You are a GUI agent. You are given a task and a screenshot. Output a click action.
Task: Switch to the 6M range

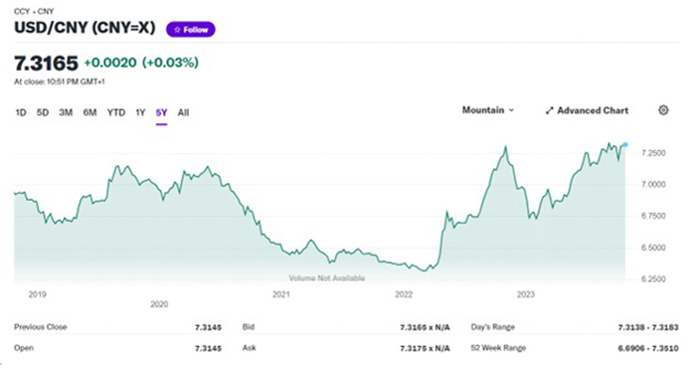pyautogui.click(x=89, y=112)
